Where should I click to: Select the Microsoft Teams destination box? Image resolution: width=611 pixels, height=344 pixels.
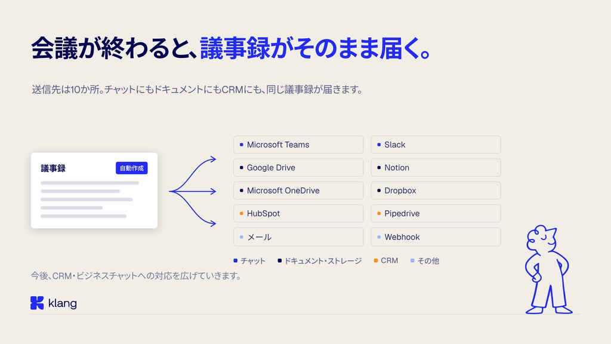pos(298,145)
